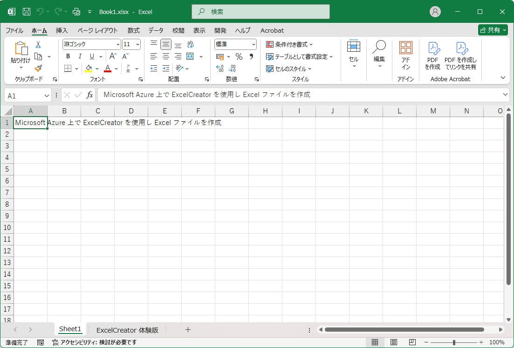Image resolution: width=514 pixels, height=348 pixels.
Task: Click the merge and center icon
Action: (x=190, y=56)
